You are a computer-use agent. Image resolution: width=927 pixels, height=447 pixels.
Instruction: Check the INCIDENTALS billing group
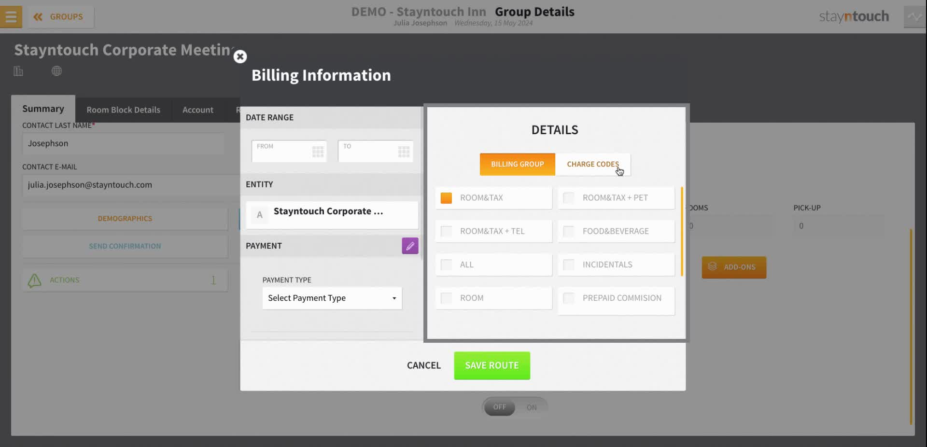pyautogui.click(x=616, y=265)
